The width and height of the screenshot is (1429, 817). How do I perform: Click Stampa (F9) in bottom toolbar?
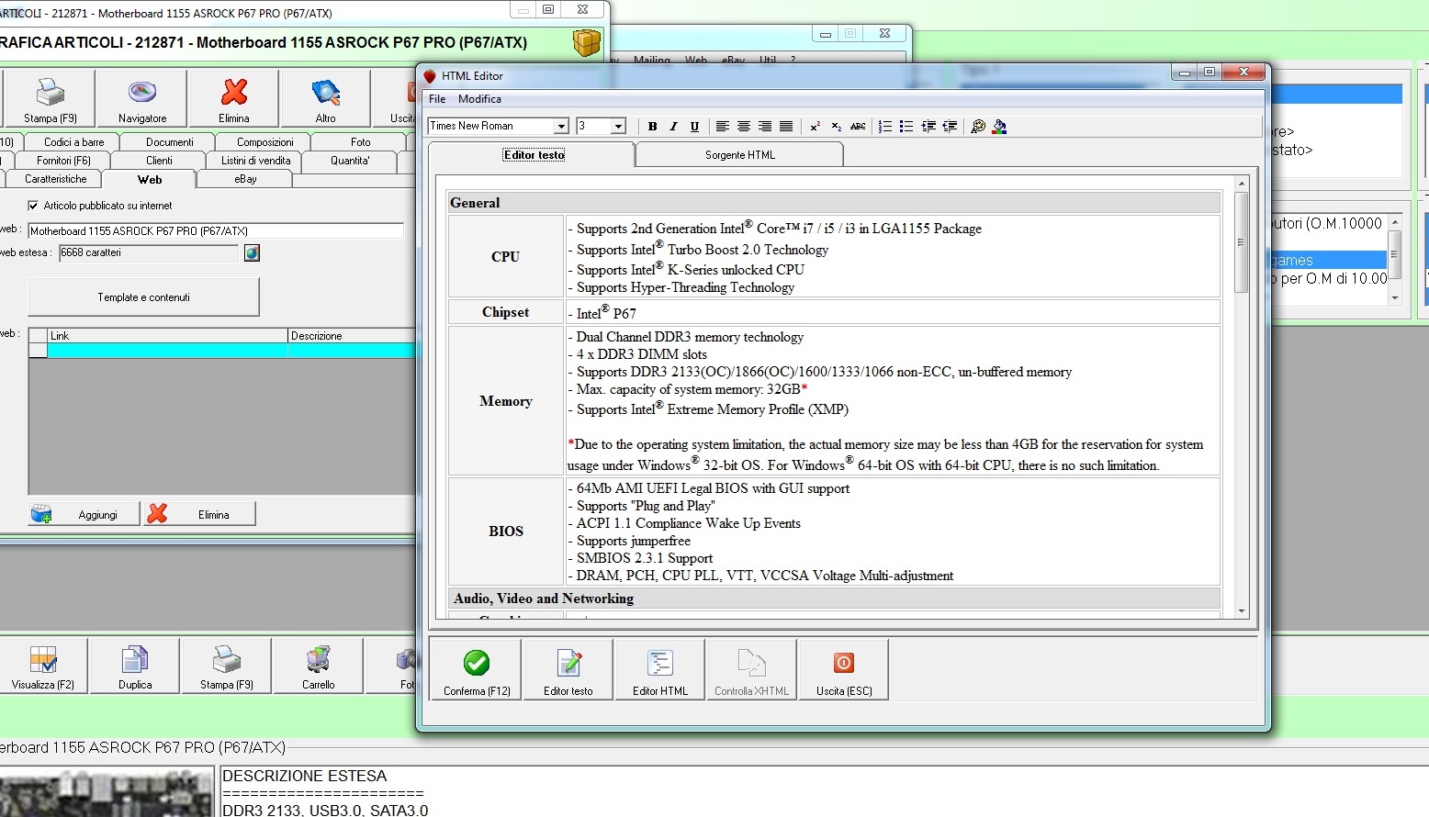point(227,666)
